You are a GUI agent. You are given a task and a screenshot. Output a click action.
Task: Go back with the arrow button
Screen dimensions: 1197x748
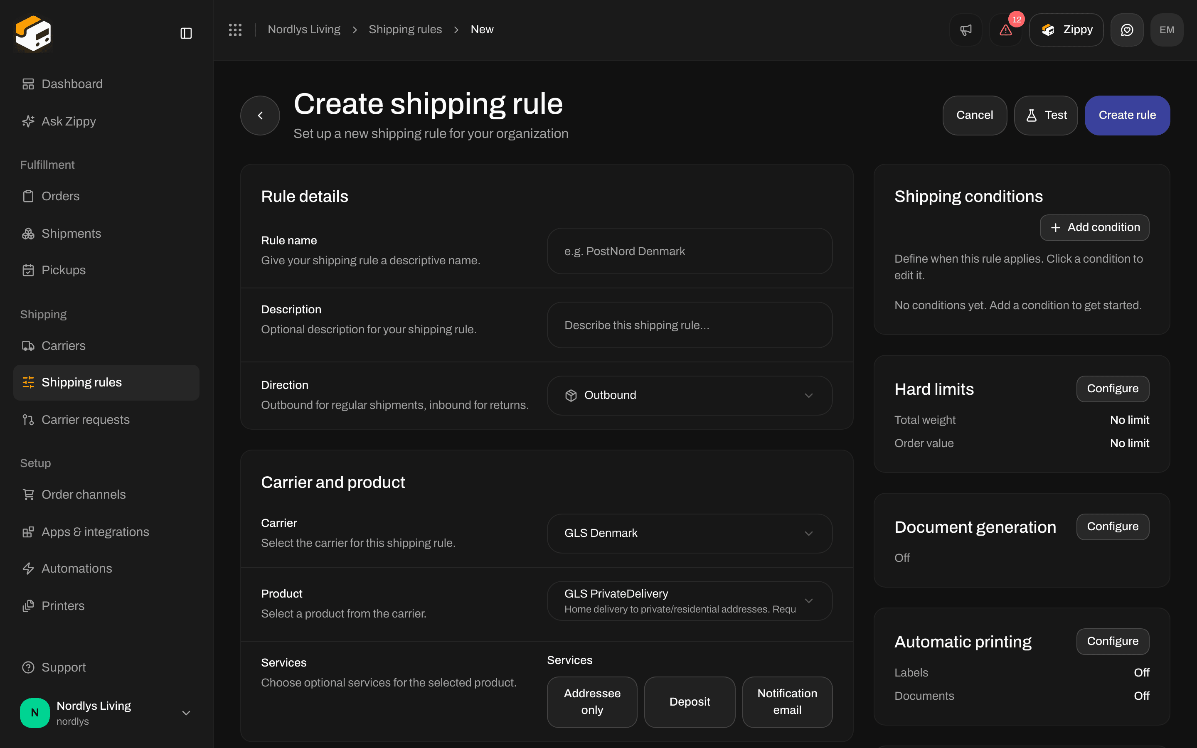tap(260, 115)
